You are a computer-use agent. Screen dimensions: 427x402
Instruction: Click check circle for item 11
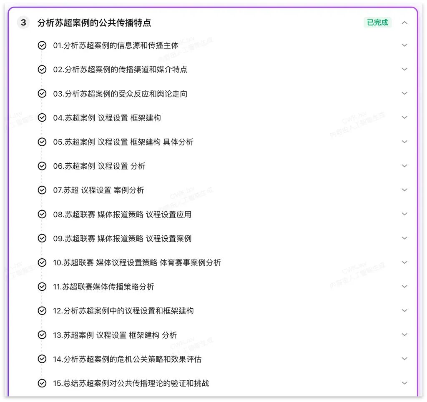[42, 287]
